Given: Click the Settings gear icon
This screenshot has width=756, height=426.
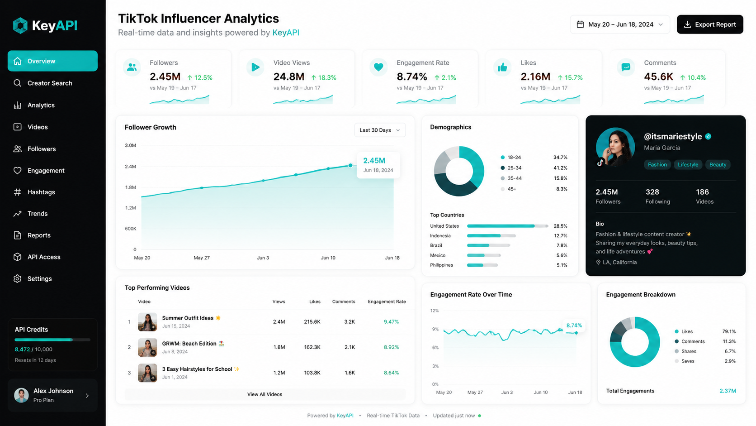Looking at the screenshot, I should (x=18, y=278).
